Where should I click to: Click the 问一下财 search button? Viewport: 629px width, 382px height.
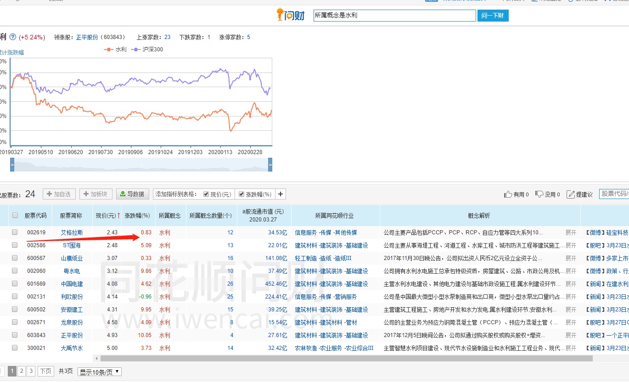493,15
